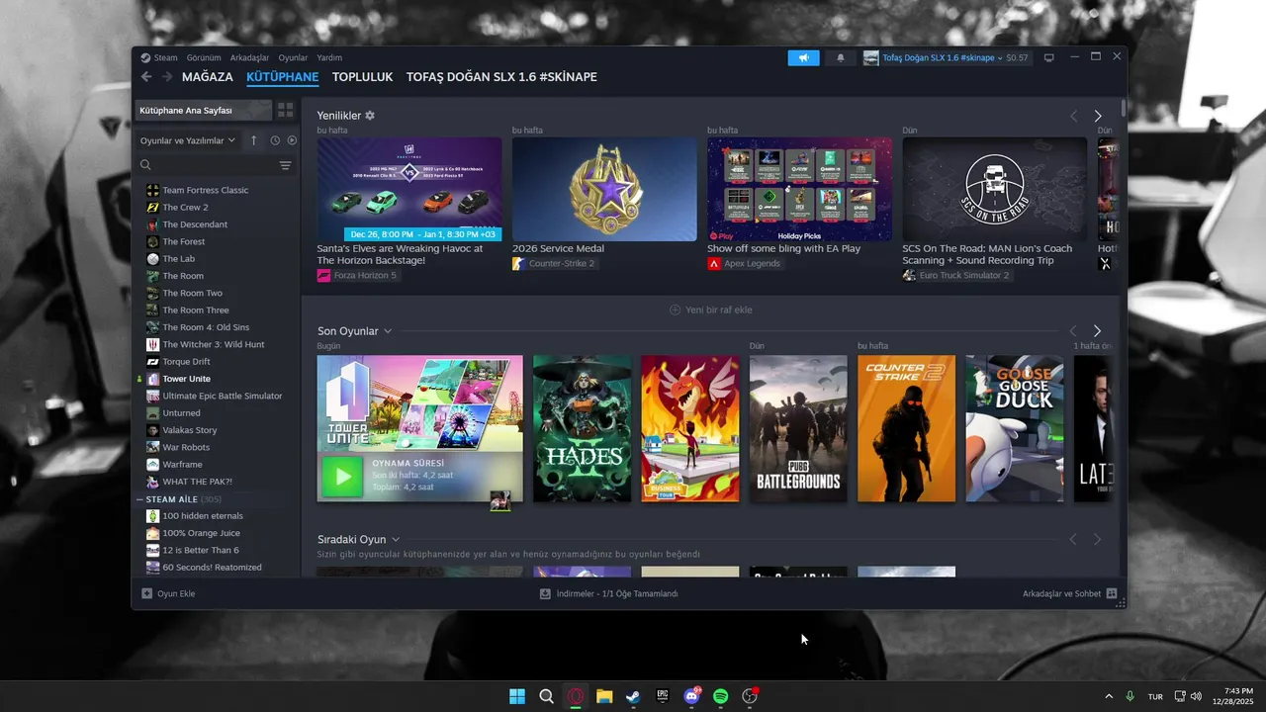Click the Forza Horizon 5 label
1266x712 pixels.
365,275
